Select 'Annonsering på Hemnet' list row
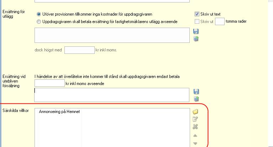Viewport: 273px width, 147px height. 59,112
